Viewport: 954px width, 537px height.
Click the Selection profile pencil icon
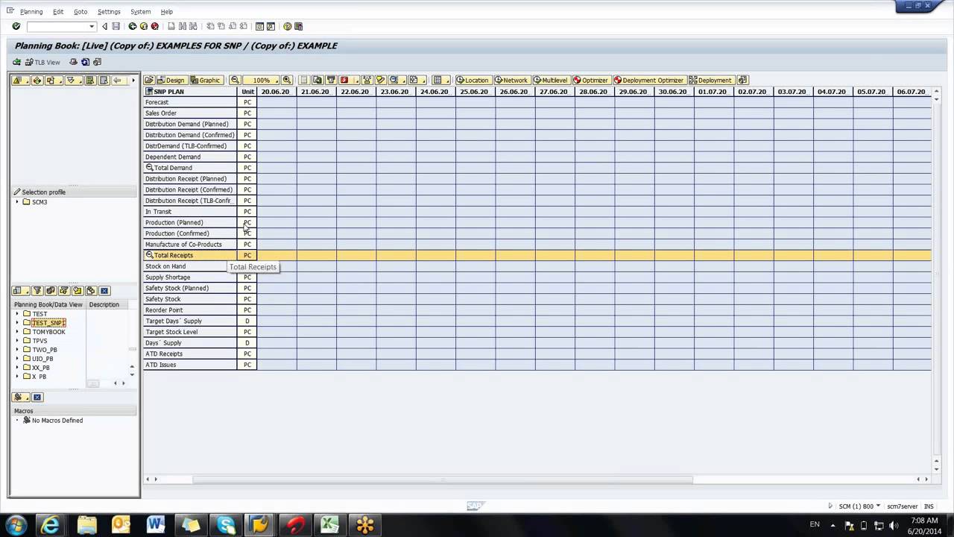pyautogui.click(x=17, y=192)
